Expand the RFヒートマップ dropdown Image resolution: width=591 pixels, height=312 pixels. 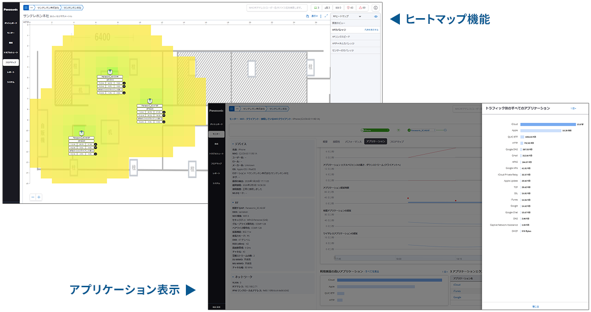360,17
